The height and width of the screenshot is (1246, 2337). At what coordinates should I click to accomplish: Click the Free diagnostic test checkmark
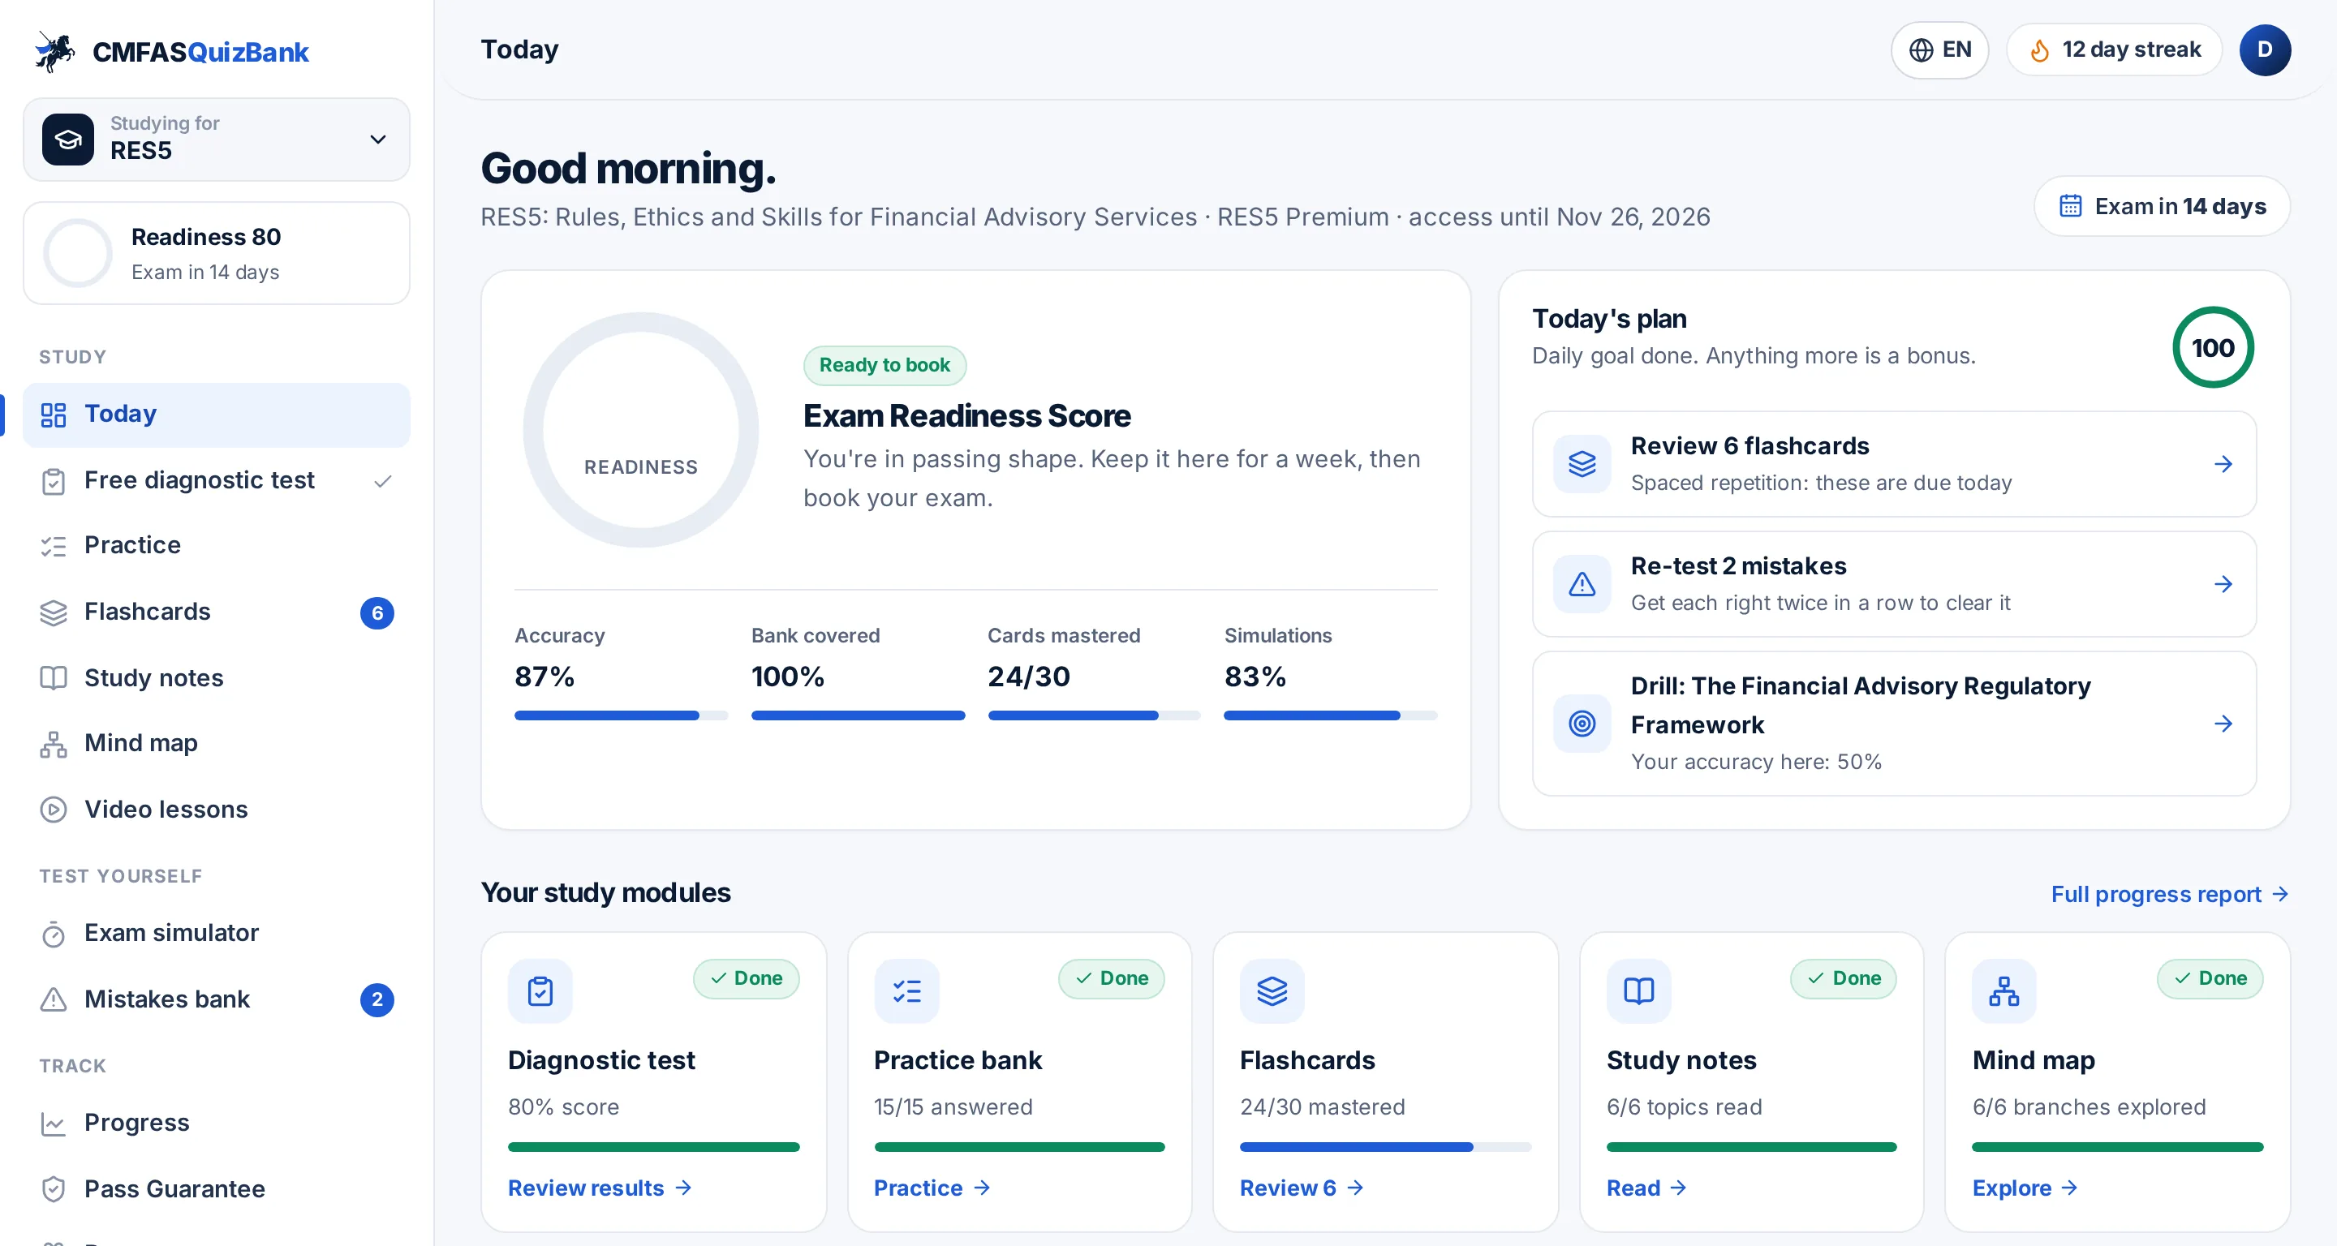tap(383, 482)
